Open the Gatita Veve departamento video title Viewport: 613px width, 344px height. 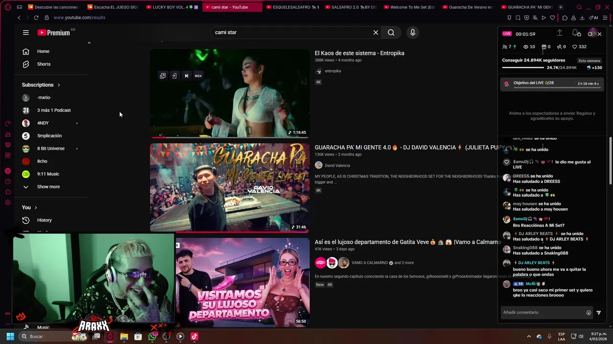click(x=408, y=242)
